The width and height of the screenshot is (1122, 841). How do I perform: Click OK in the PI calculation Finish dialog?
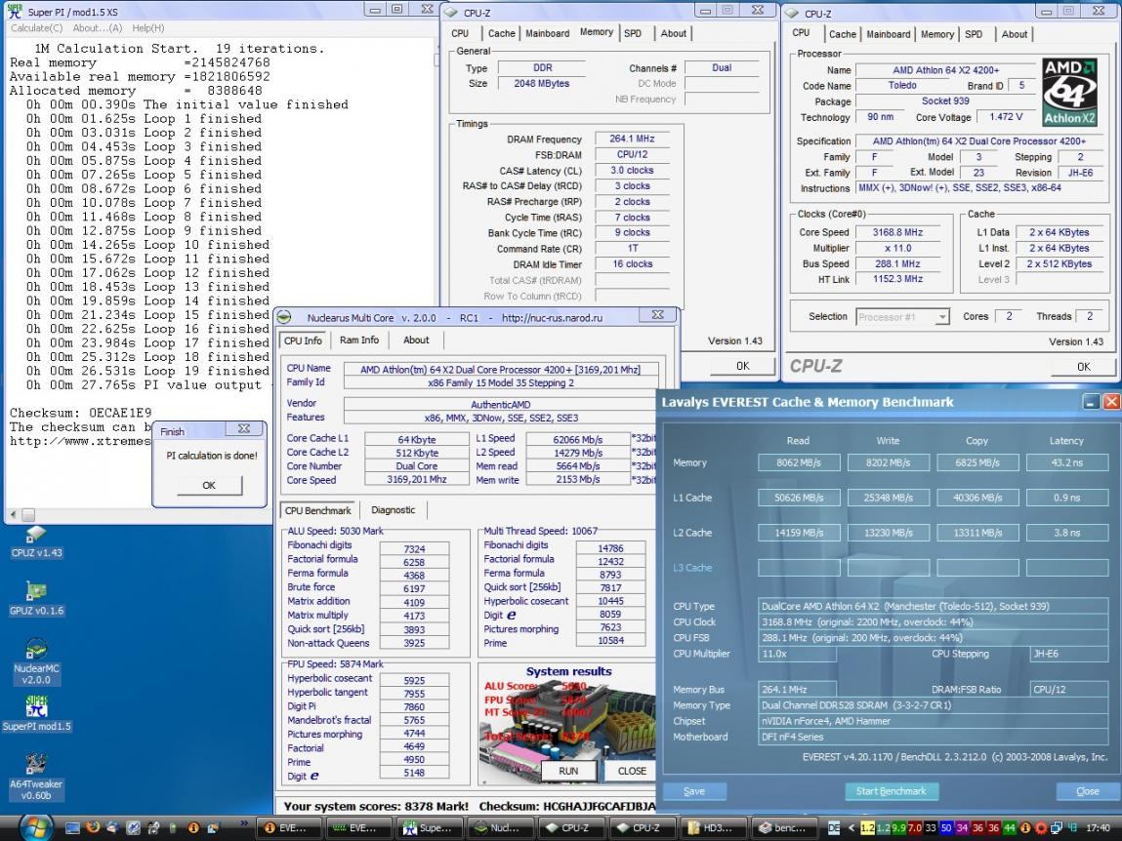[209, 485]
